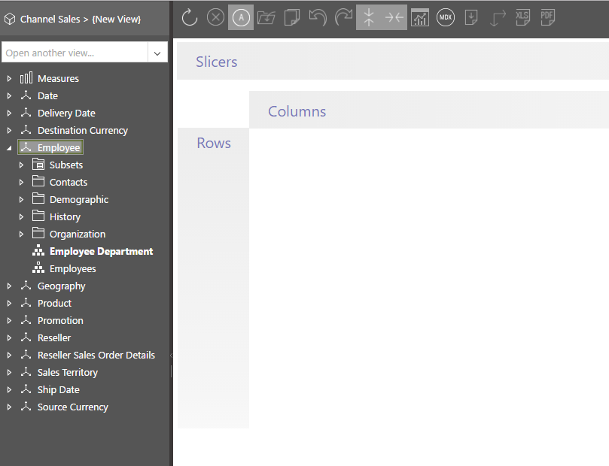609x466 pixels.
Task: Click the Columns drop area
Action: [429, 110]
